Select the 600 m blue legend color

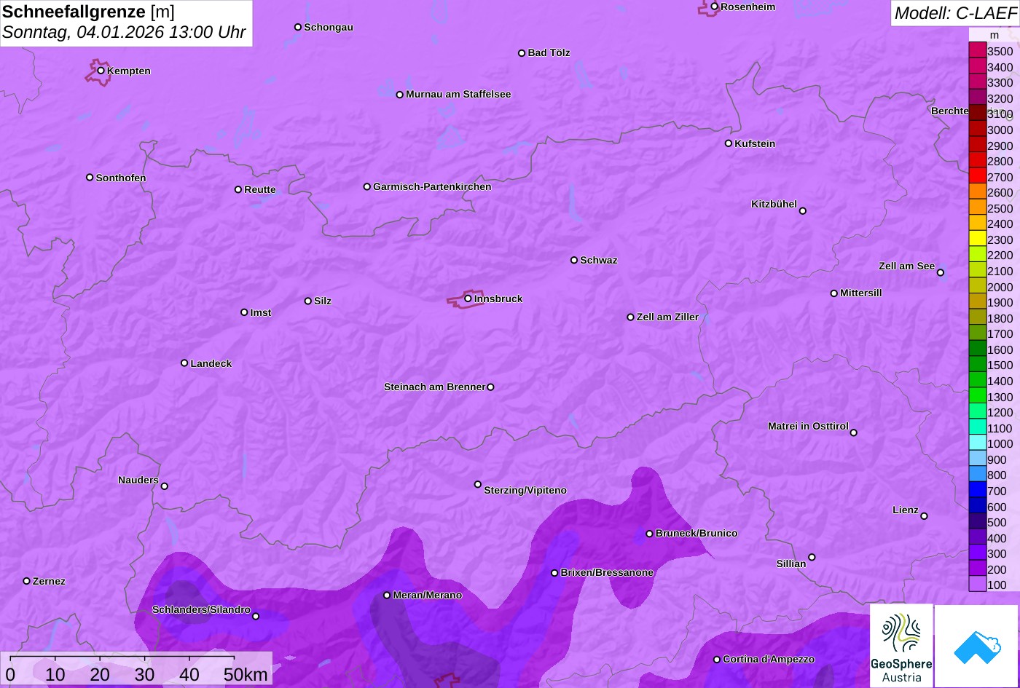tap(977, 505)
